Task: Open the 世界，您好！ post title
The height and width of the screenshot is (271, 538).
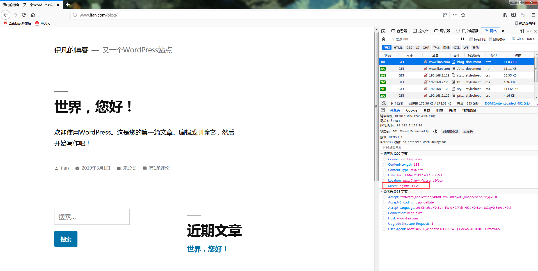Action: pos(93,106)
